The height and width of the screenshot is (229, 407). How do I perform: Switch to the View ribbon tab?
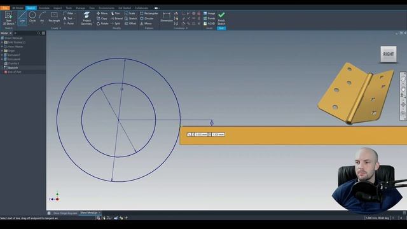(x=92, y=8)
